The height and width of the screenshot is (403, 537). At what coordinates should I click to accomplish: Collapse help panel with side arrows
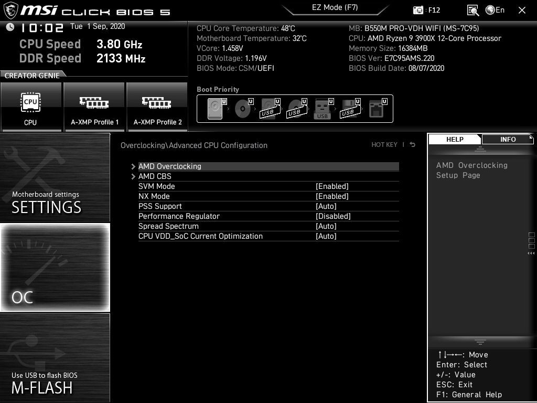pos(531,253)
